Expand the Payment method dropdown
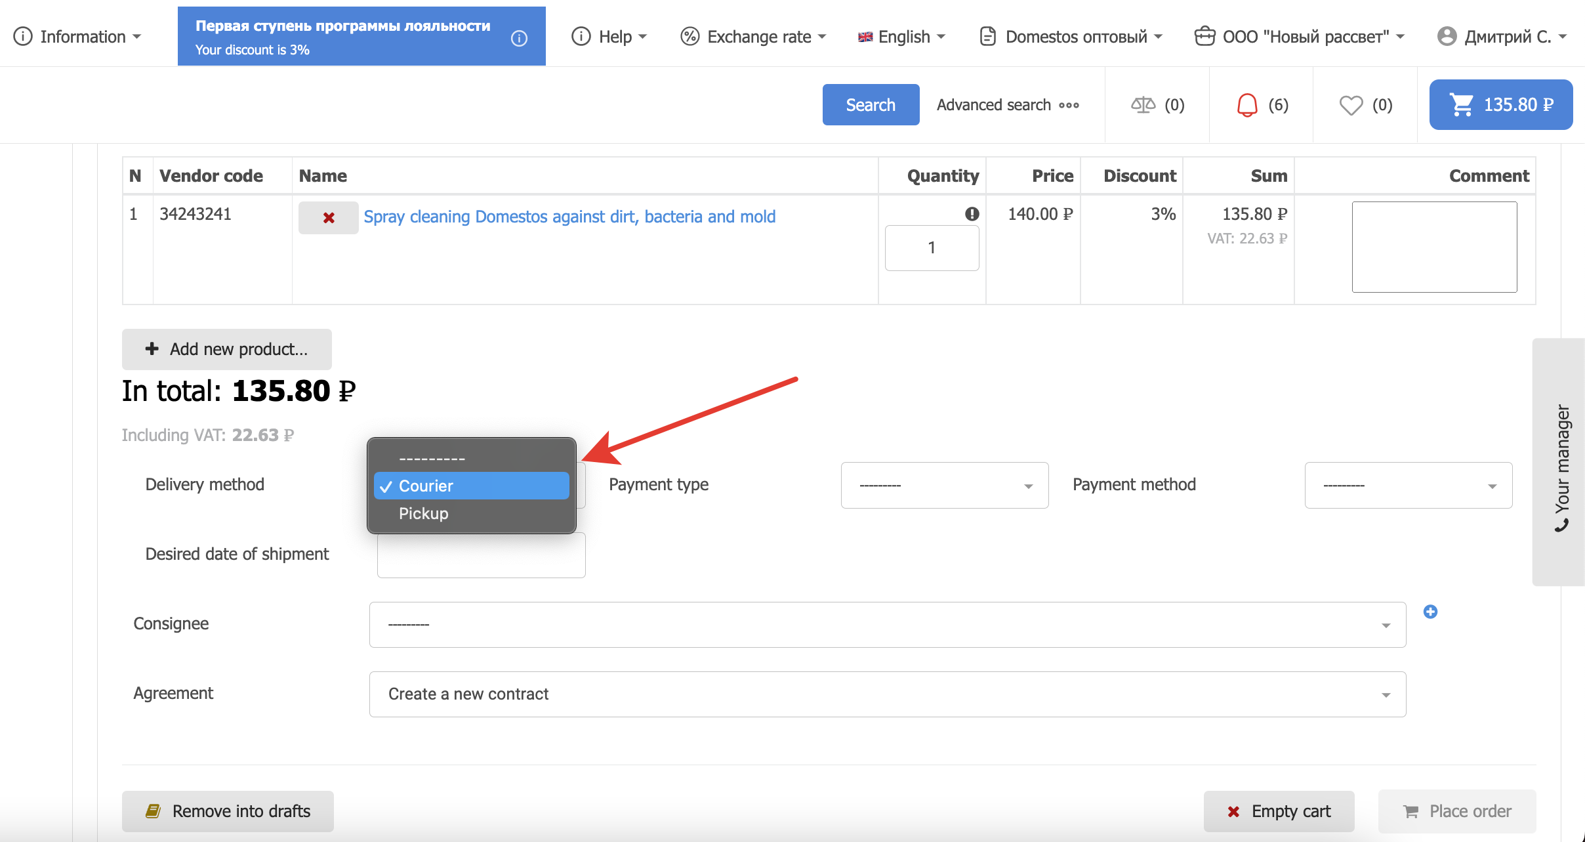This screenshot has height=842, width=1585. tap(1408, 486)
